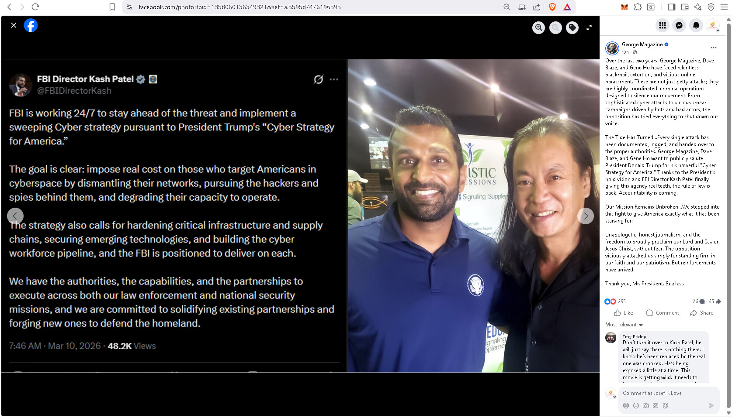Expand the Most relevant comment sort
The height and width of the screenshot is (418, 732).
[624, 325]
